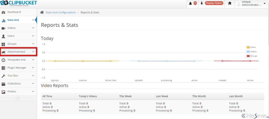Screen dimensions: 269x119
Task: Click the Photos picture icon
Action: [3, 92]
